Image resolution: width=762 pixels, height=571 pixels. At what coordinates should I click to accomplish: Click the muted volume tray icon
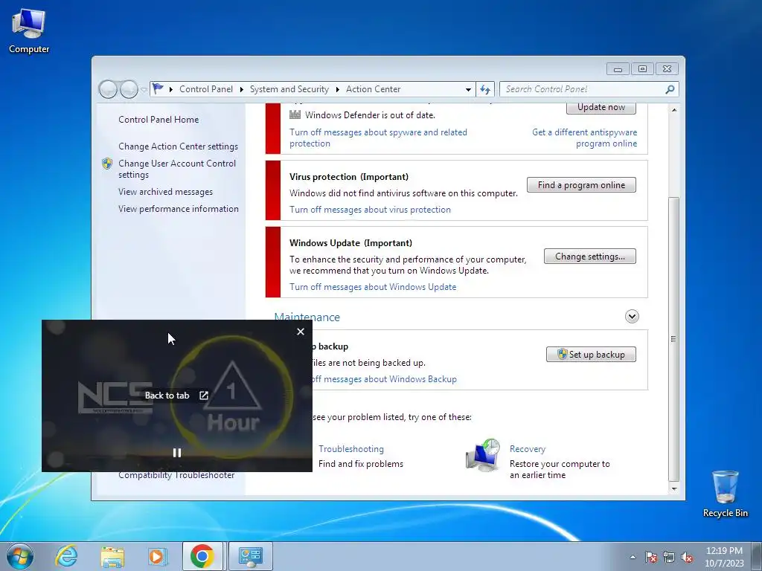[x=687, y=557]
